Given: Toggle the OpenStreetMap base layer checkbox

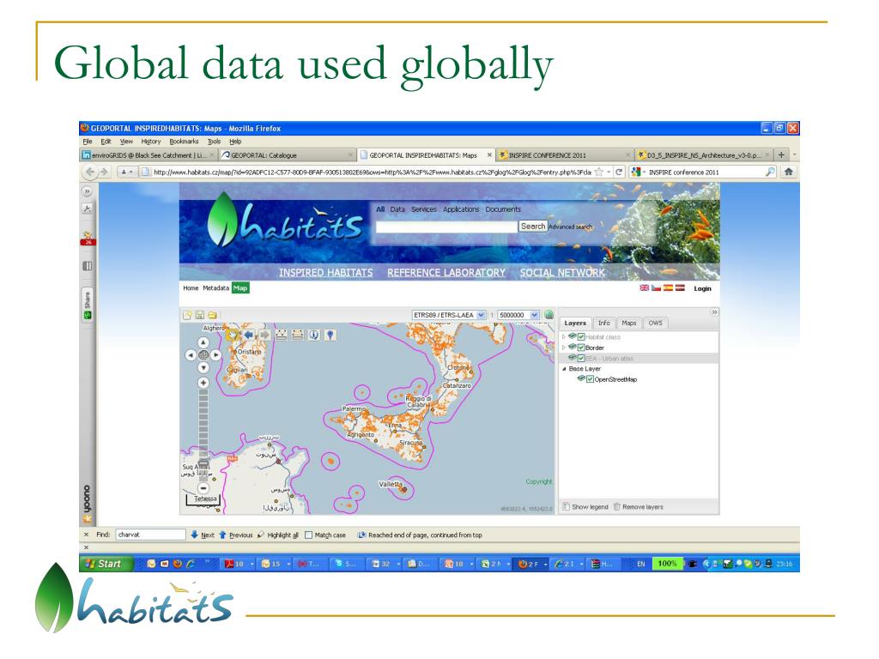Looking at the screenshot, I should tap(590, 379).
